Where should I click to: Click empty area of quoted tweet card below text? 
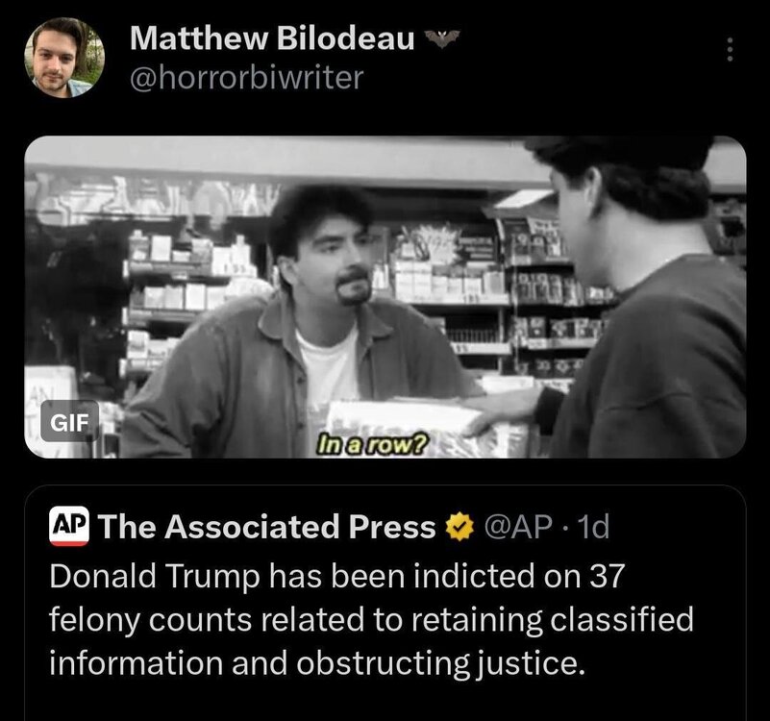385,703
